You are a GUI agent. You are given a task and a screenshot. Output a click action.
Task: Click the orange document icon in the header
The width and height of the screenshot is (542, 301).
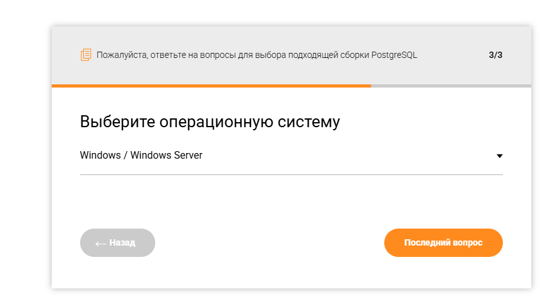pos(86,55)
